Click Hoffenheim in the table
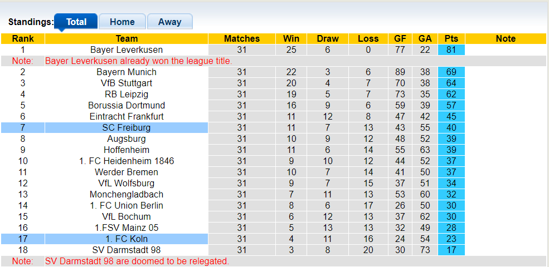 pyautogui.click(x=127, y=150)
